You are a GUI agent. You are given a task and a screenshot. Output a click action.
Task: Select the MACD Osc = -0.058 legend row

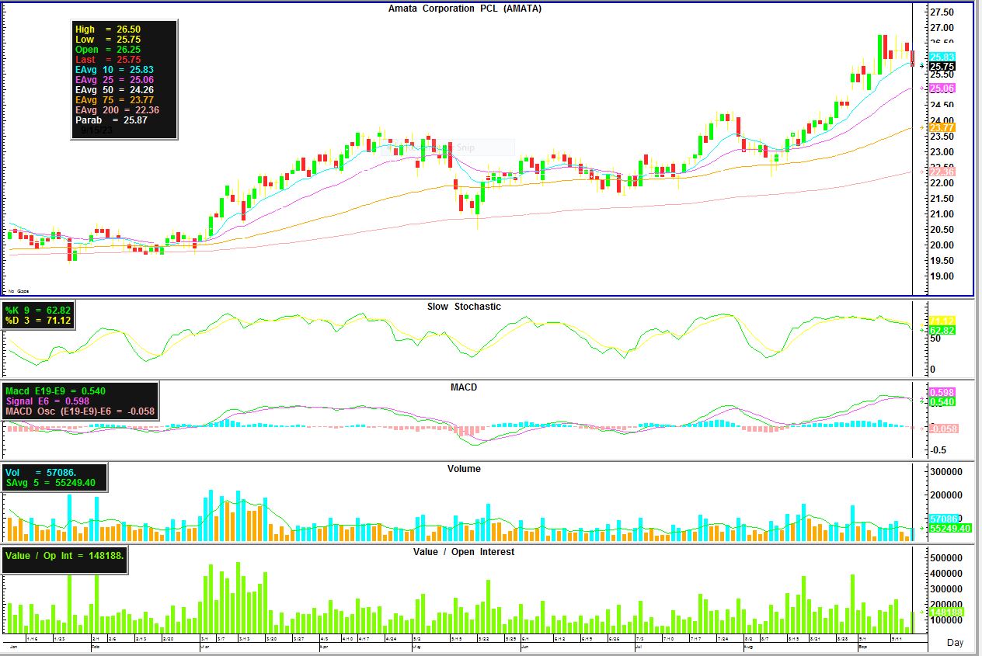(x=79, y=411)
